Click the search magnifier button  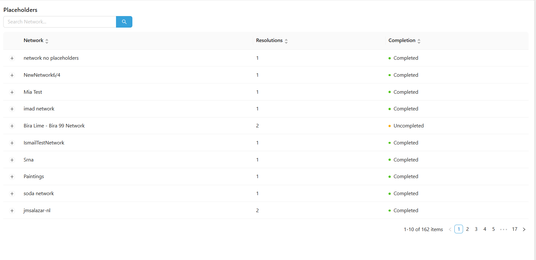124,22
